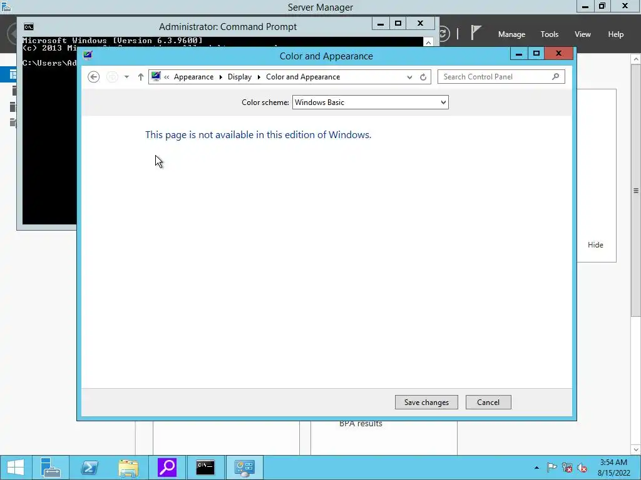Open the Help menu in Server Manager

(x=616, y=34)
